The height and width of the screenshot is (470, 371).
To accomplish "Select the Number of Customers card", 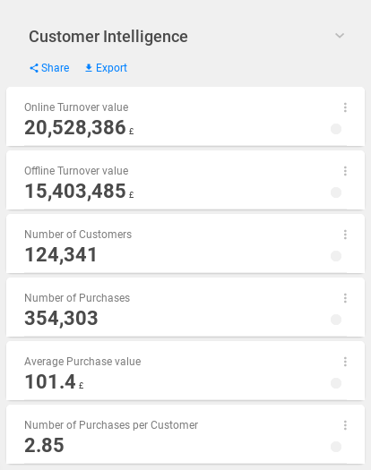I will tap(185, 244).
